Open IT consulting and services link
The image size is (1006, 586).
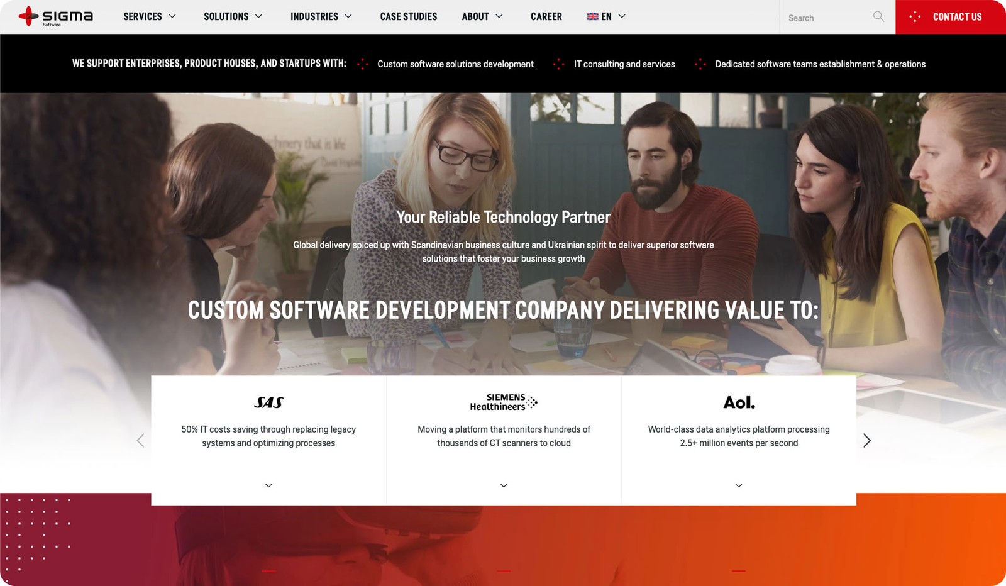coord(624,64)
